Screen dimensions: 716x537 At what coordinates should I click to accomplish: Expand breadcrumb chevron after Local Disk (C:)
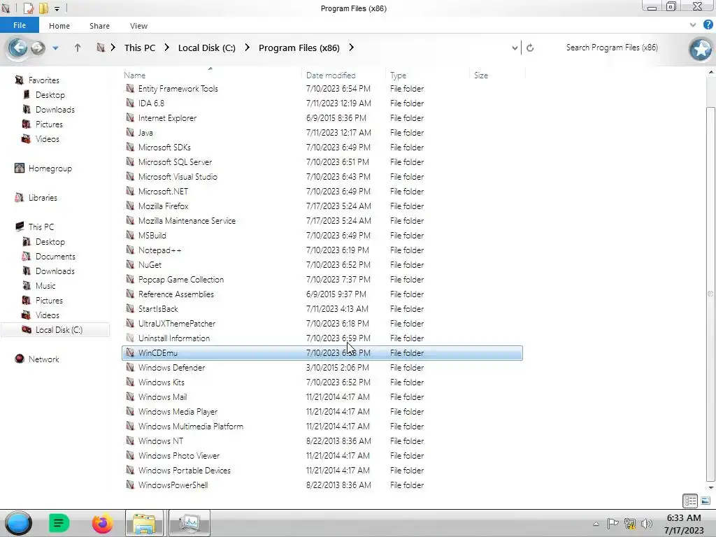click(x=247, y=48)
